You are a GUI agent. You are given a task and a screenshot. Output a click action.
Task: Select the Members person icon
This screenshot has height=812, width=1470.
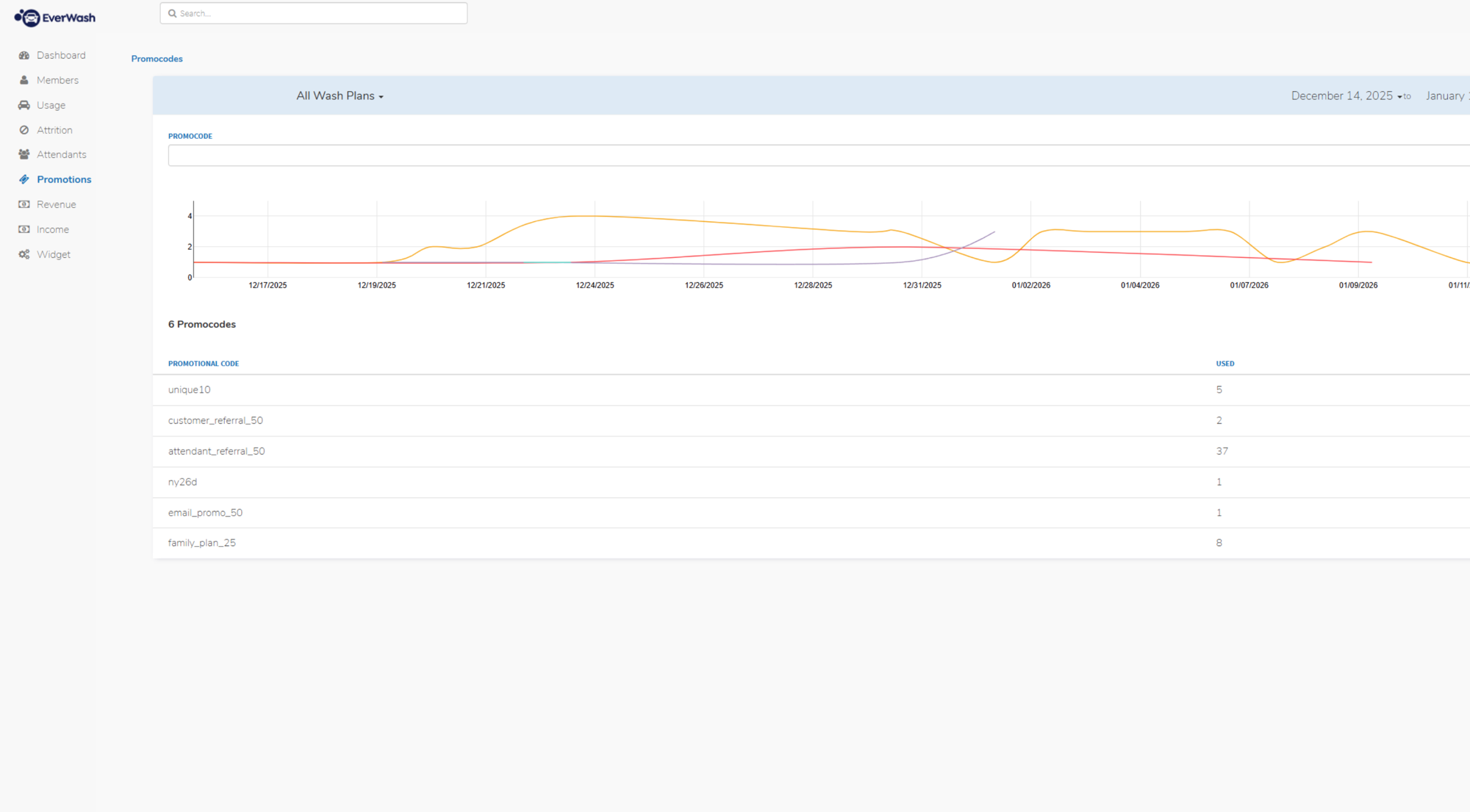pos(24,80)
